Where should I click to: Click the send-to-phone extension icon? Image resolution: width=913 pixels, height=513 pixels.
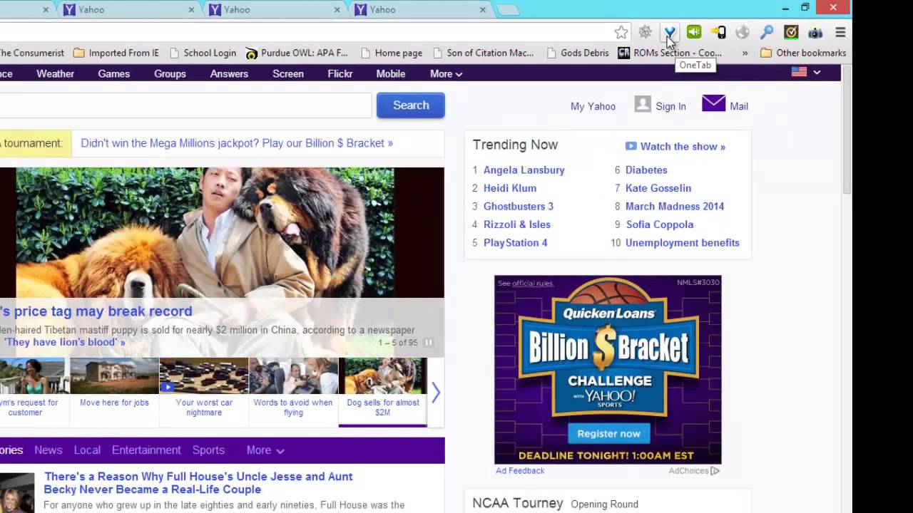[x=718, y=32]
